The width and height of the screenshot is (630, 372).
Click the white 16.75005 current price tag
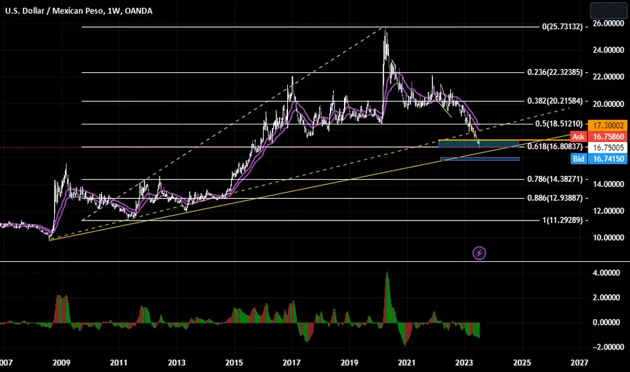click(607, 147)
